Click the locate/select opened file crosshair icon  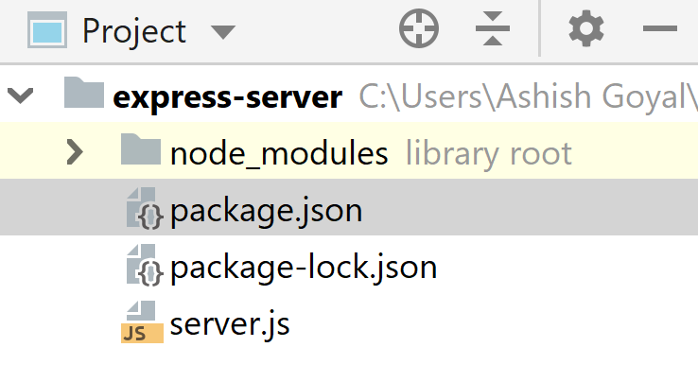(x=418, y=28)
